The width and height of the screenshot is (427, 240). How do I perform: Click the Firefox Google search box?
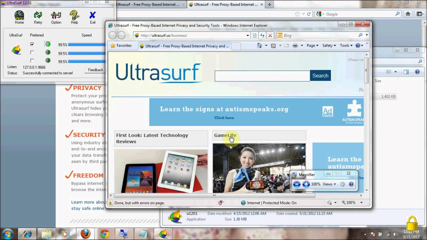coord(358,14)
